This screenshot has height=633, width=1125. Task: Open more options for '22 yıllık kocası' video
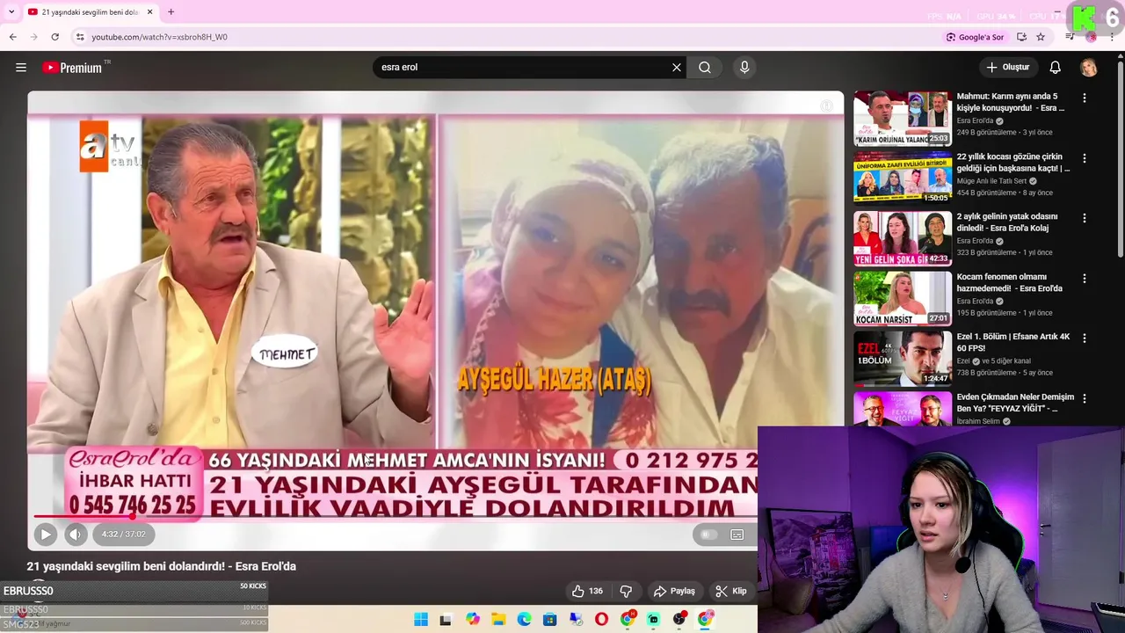click(1085, 158)
